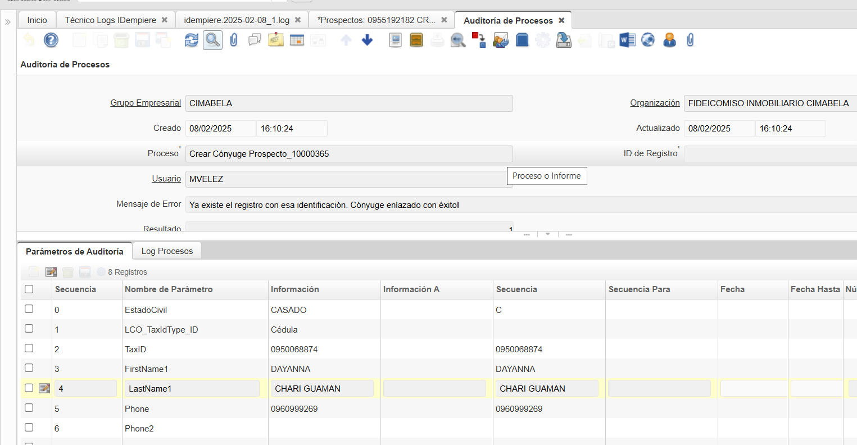Screen dimensions: 857x445
Task: Open the Chat speech bubbles icon
Action: (x=255, y=40)
